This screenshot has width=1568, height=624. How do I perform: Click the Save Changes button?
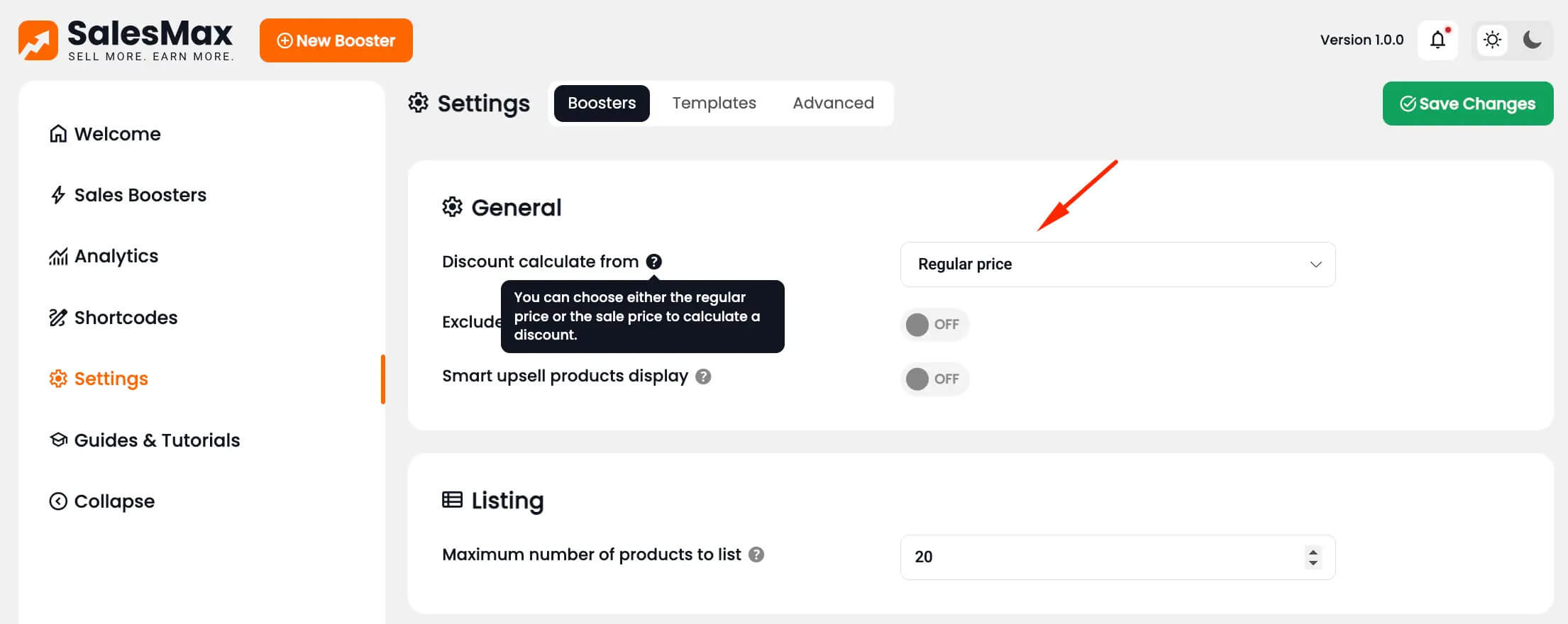1467,104
